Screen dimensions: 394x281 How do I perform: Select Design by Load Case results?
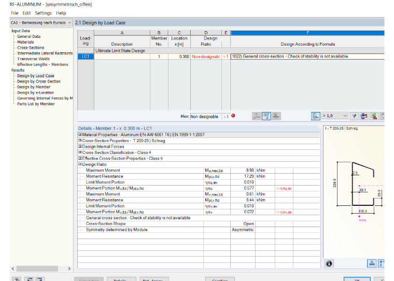click(x=36, y=76)
